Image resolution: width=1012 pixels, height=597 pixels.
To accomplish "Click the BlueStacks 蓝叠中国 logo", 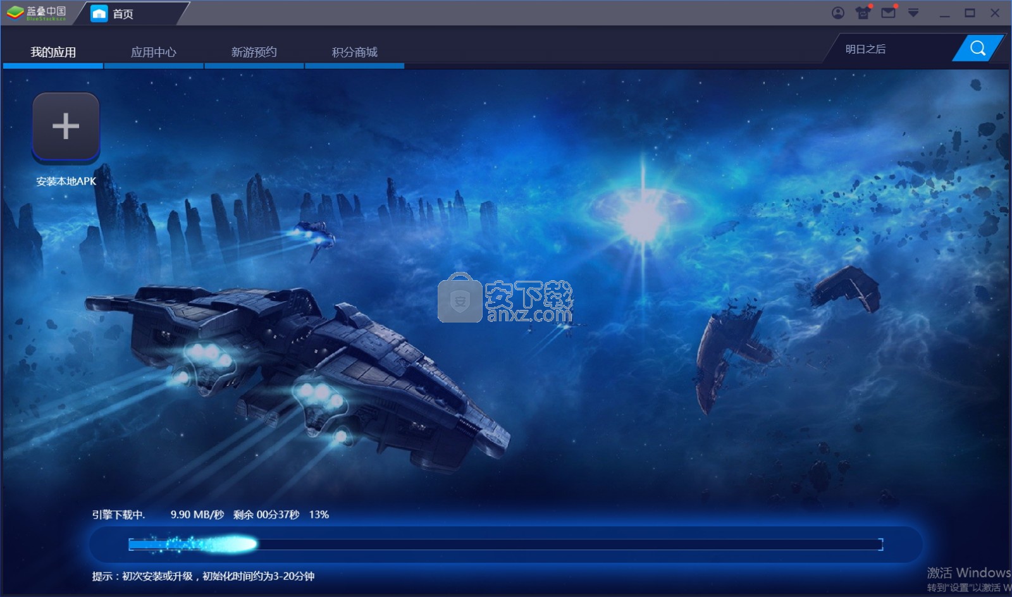I will (x=37, y=13).
